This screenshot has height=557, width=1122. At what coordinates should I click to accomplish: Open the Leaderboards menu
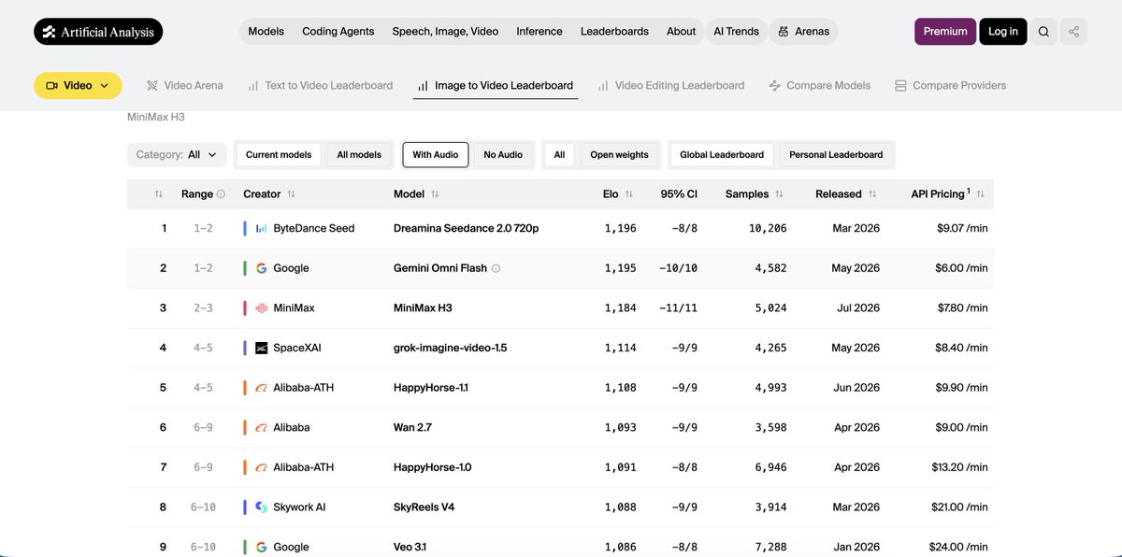(x=614, y=32)
